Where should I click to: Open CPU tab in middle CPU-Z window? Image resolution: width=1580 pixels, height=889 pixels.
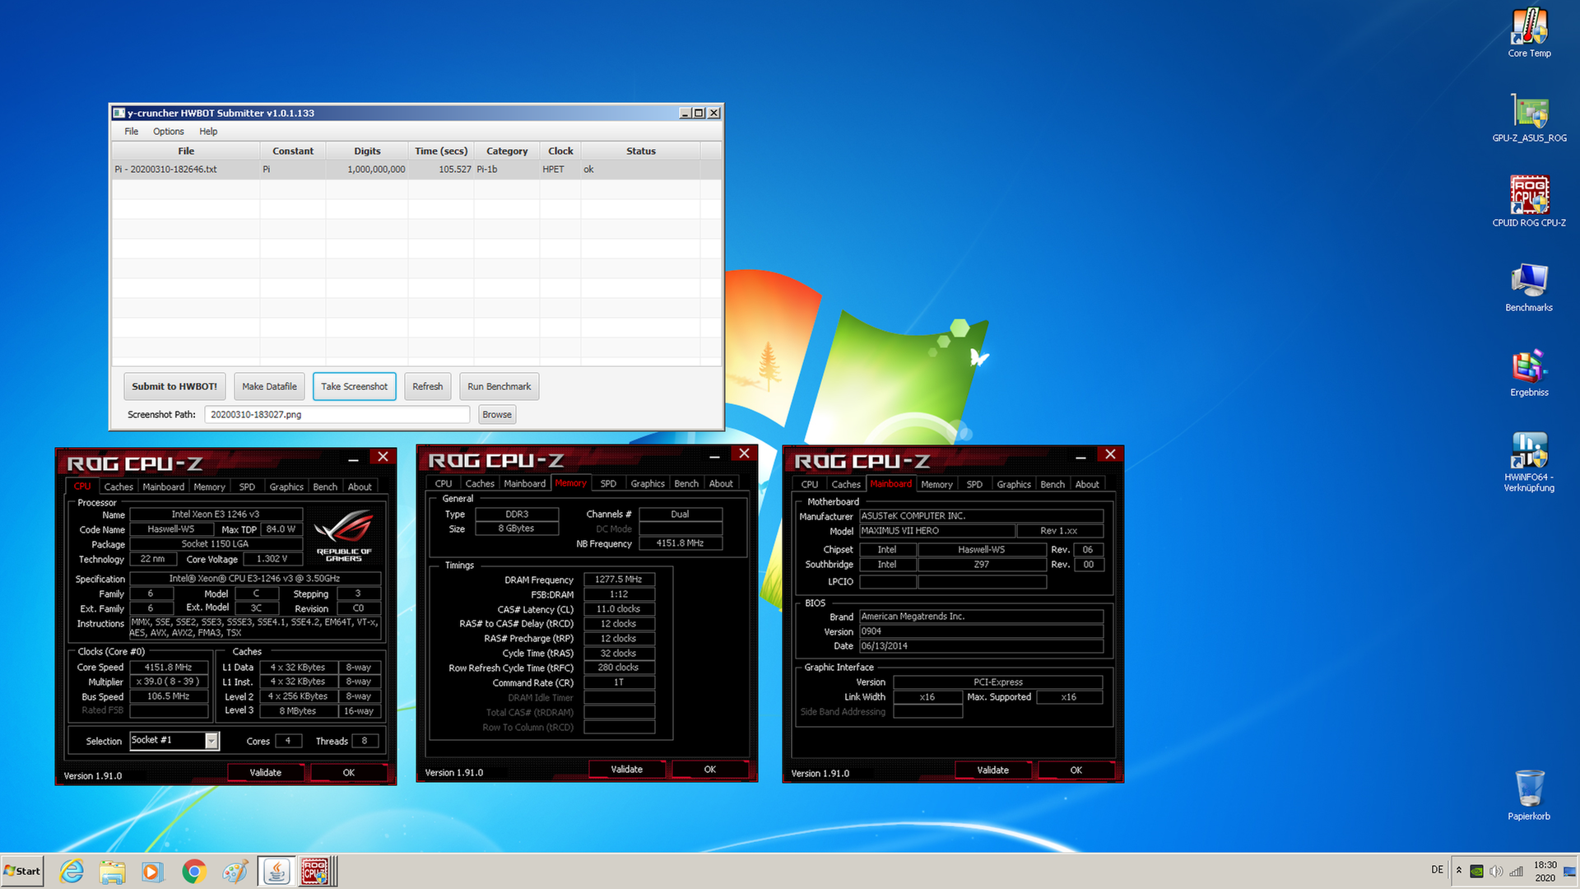444,484
